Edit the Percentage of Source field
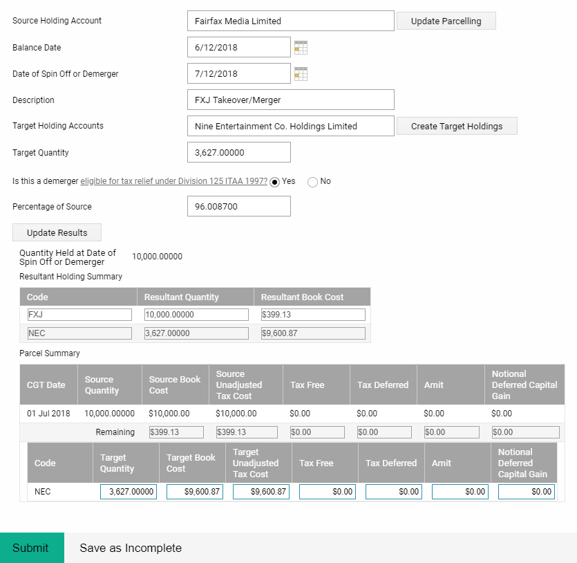Image resolution: width=577 pixels, height=563 pixels. (239, 206)
